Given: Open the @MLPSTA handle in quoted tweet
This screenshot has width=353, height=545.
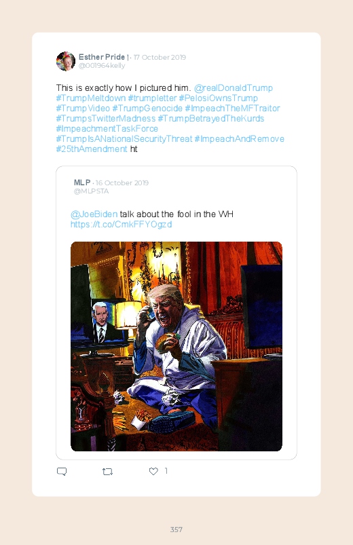Looking at the screenshot, I should (91, 191).
